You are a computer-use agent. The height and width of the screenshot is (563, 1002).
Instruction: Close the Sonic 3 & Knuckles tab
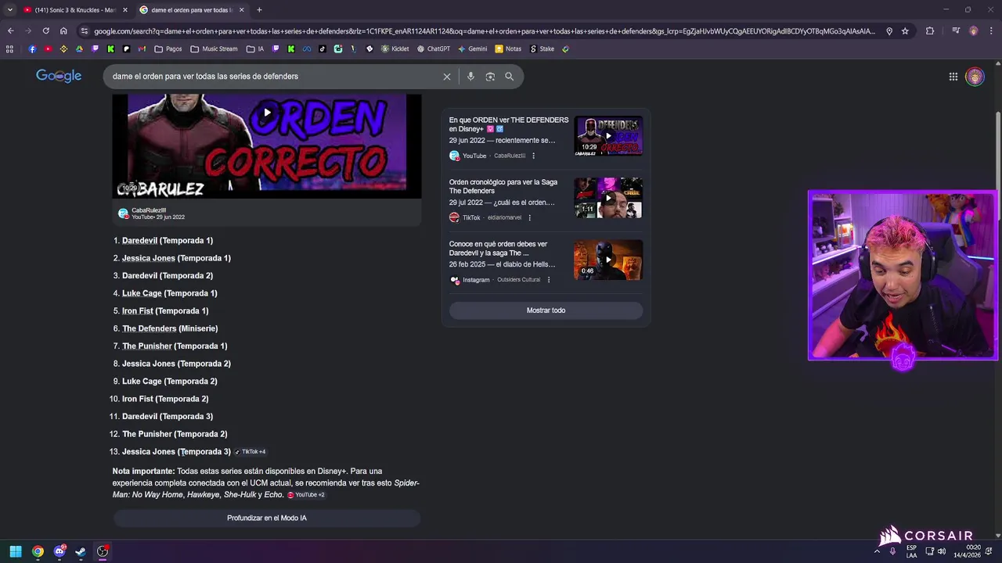pyautogui.click(x=125, y=10)
